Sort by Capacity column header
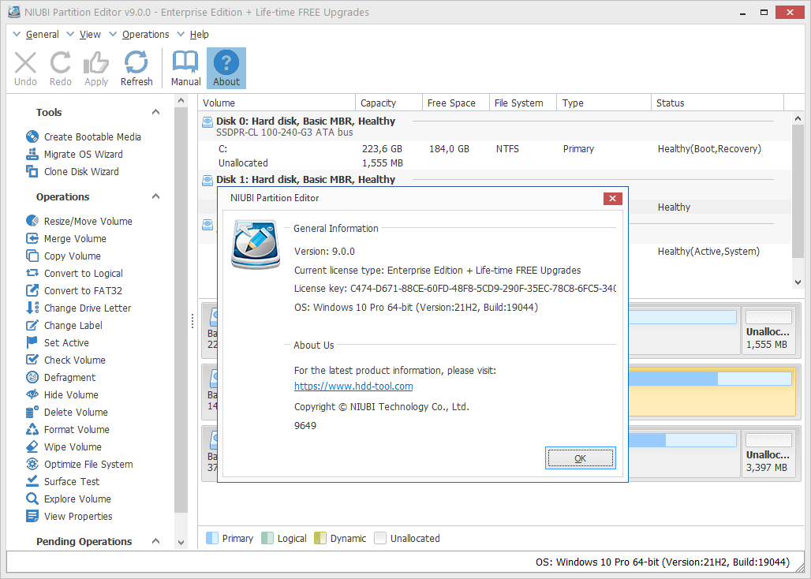This screenshot has width=811, height=579. (389, 103)
